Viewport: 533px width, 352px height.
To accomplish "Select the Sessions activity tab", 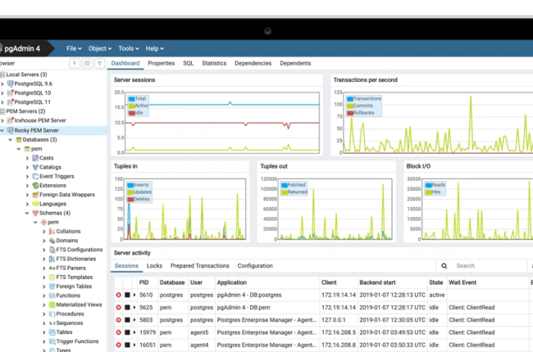I will pos(126,266).
